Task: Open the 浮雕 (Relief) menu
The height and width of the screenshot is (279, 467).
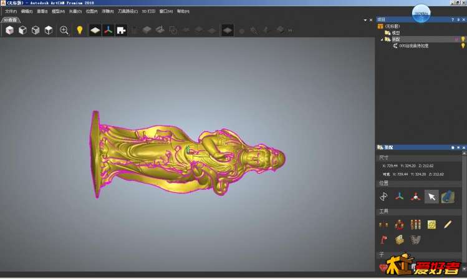Action: tap(107, 11)
